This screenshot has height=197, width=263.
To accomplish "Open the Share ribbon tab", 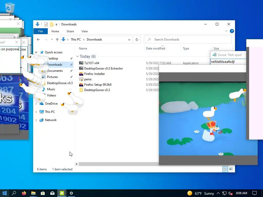I will point(70,31).
